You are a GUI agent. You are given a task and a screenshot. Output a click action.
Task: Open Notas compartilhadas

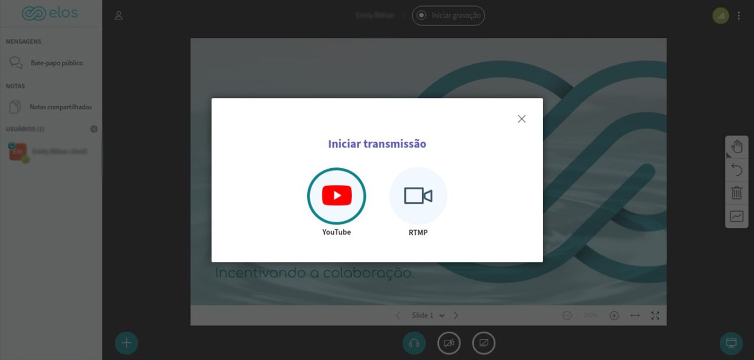click(x=51, y=107)
